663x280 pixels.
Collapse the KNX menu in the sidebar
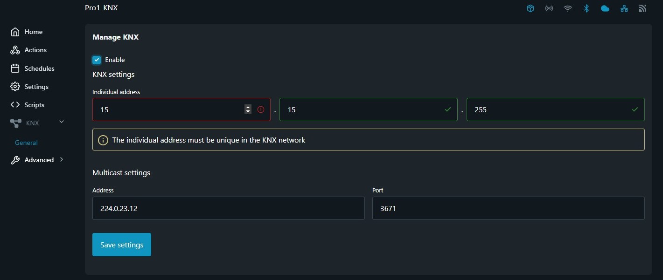pyautogui.click(x=61, y=122)
